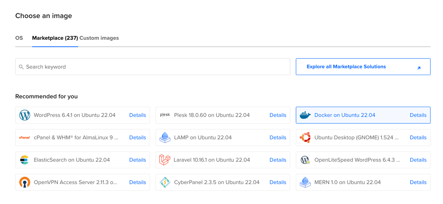Image resolution: width=443 pixels, height=204 pixels.
Task: Click the cPanel logo icon
Action: pos(24,138)
